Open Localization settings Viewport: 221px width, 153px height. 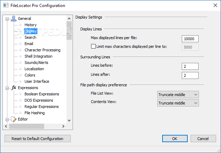34,69
